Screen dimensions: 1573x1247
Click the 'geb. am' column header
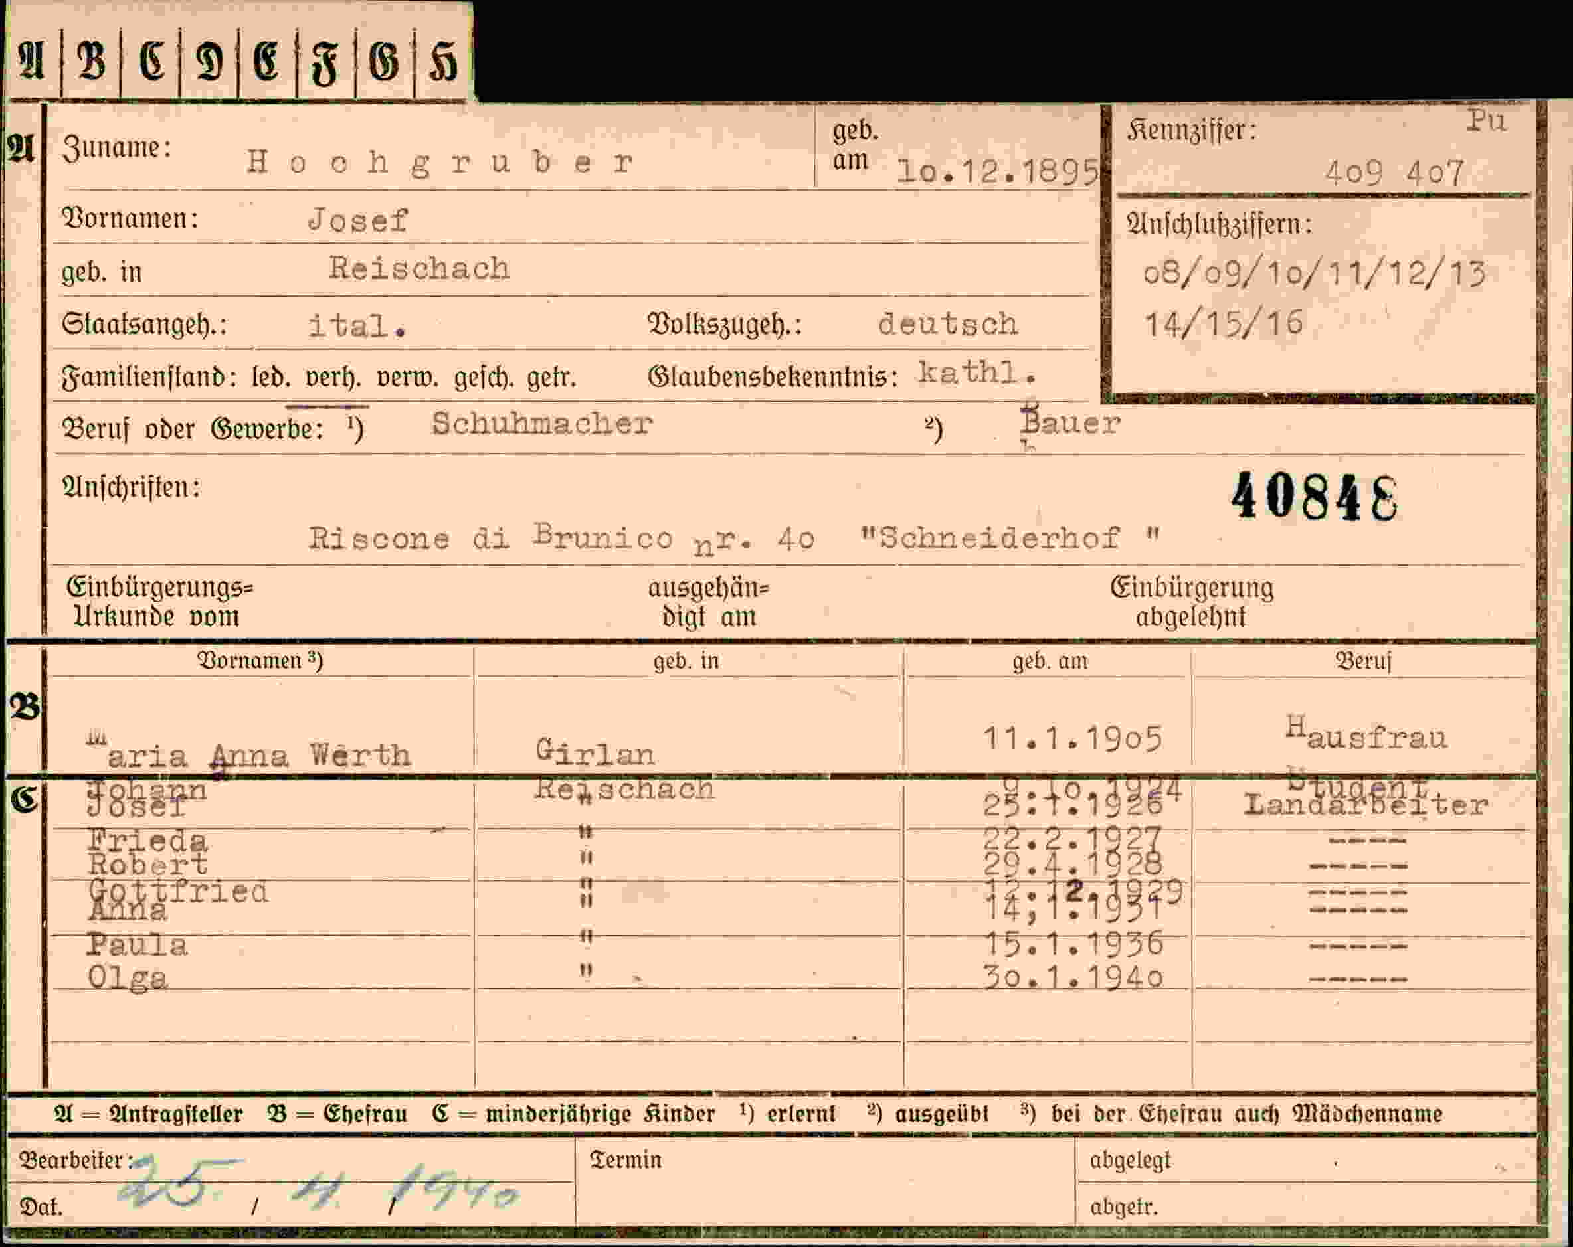coord(1050,661)
